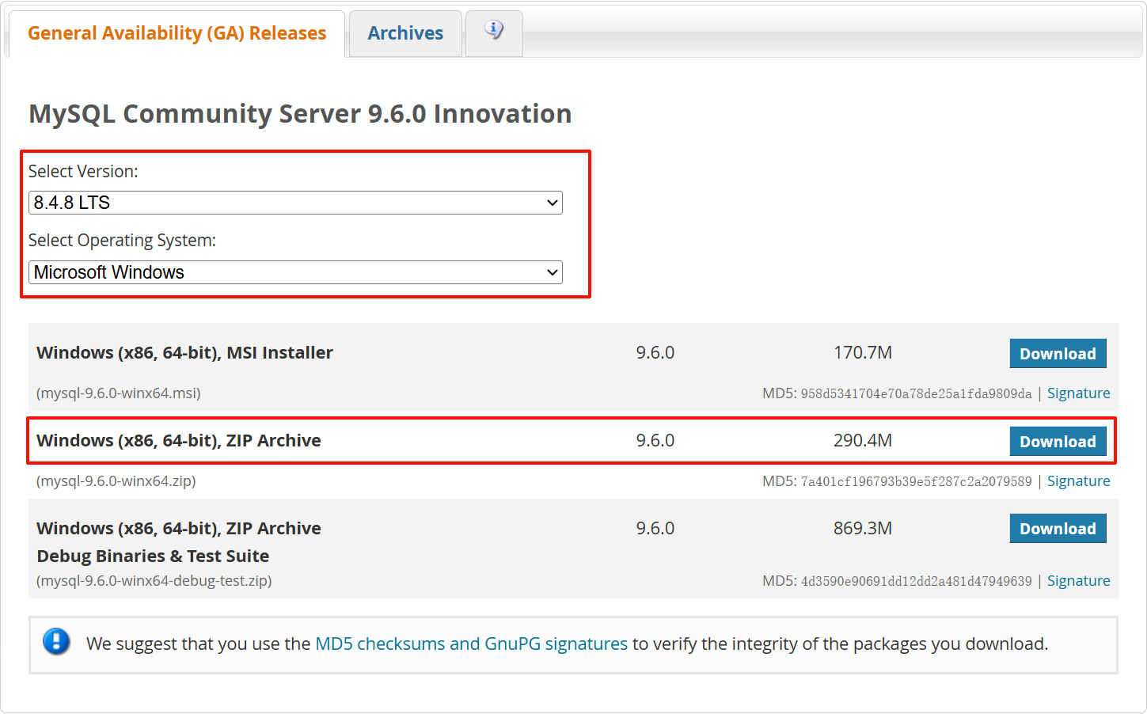Open the Select Version dropdown

[295, 203]
